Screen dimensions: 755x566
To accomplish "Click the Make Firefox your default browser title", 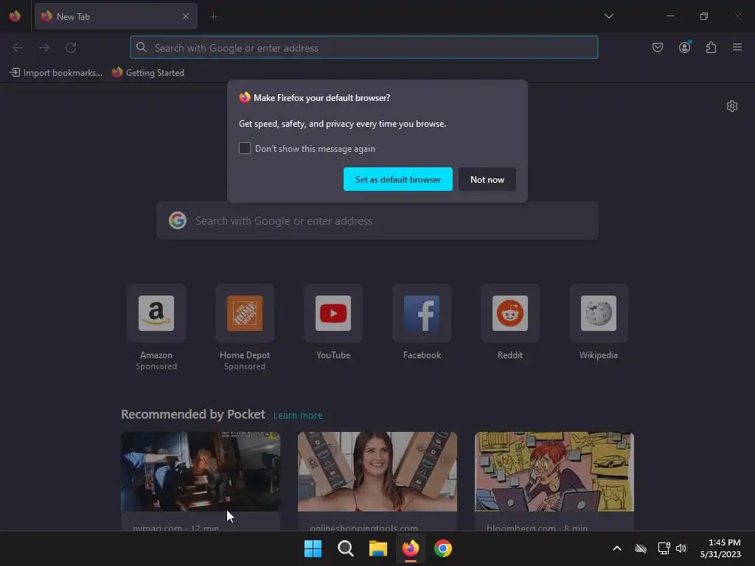I will [321, 98].
